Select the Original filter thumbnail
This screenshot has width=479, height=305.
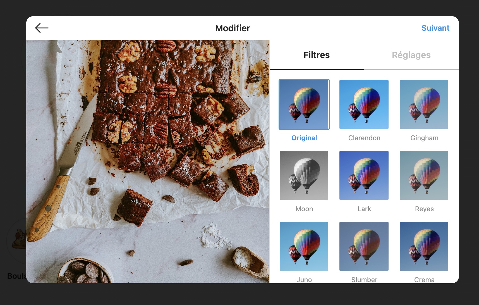304,104
